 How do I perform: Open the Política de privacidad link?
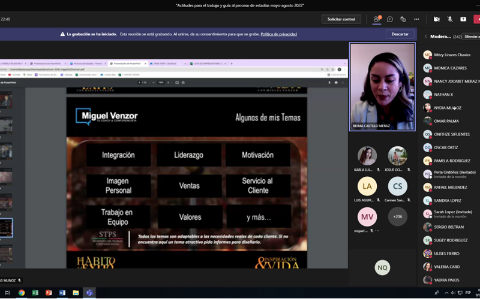(278, 34)
